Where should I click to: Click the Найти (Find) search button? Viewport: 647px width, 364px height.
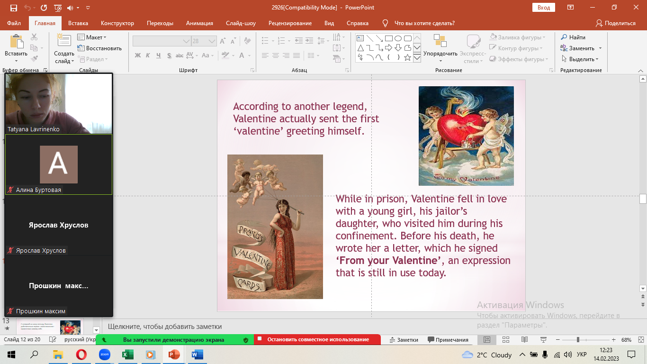(573, 37)
